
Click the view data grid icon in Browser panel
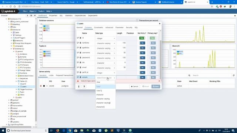click(31, 16)
